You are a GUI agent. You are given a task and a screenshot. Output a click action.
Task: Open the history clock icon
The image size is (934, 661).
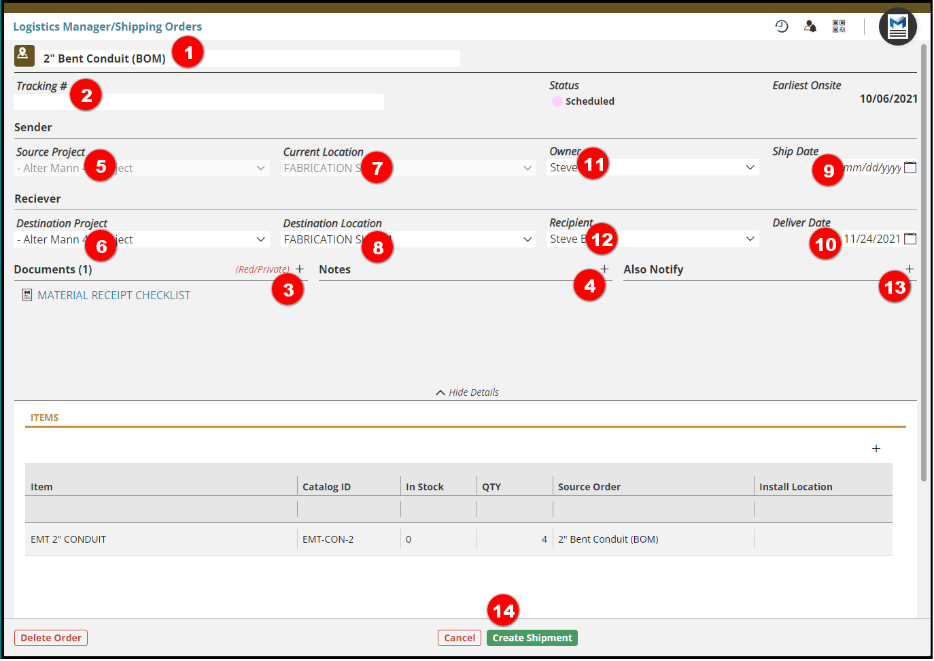click(782, 27)
